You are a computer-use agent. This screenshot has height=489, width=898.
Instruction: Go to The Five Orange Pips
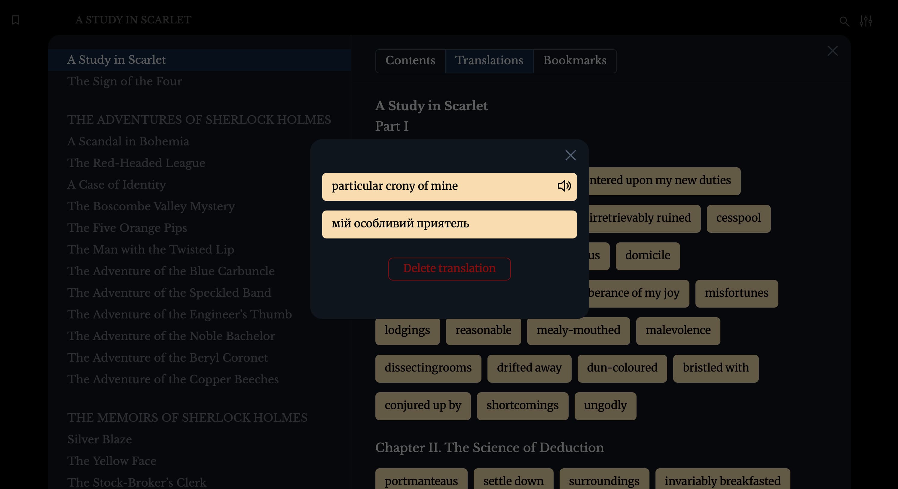(x=127, y=228)
